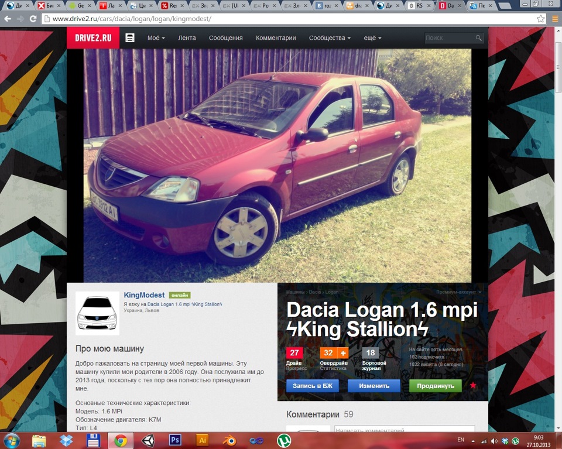The image size is (562, 449).
Task: Open the floppy disk taskbar app
Action: coord(93,440)
